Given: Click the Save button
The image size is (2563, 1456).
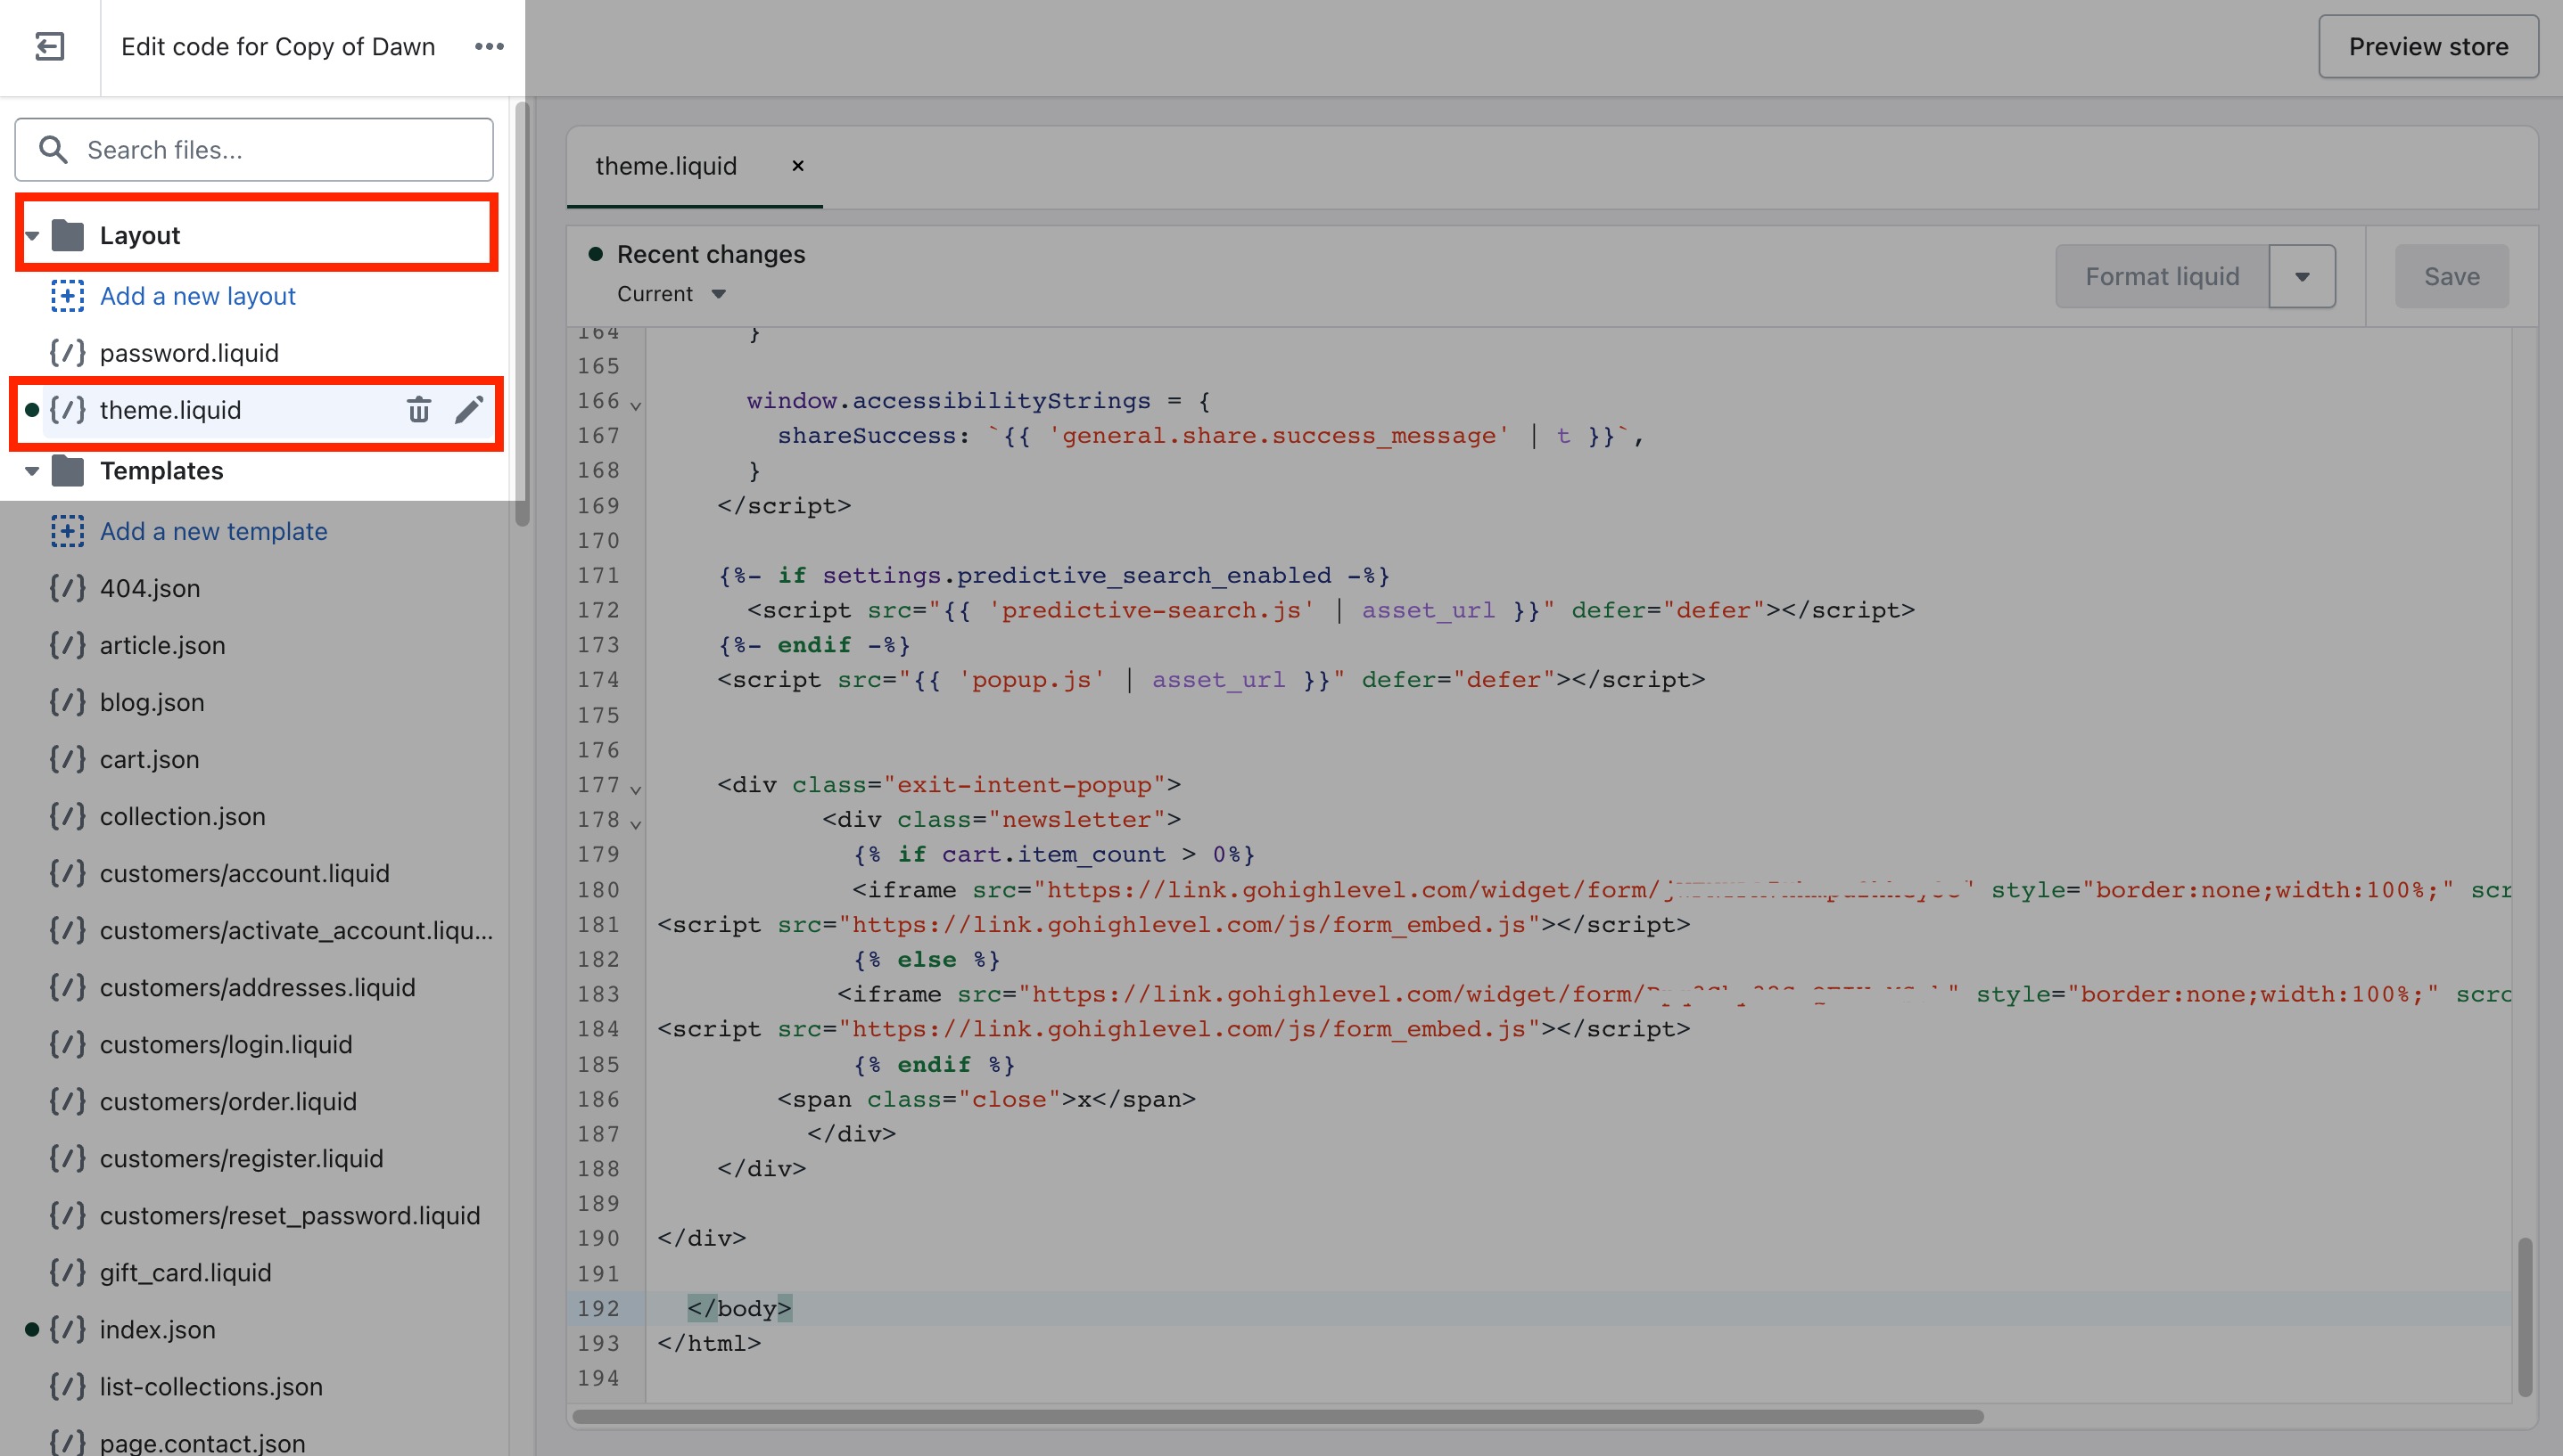Looking at the screenshot, I should click(2451, 277).
